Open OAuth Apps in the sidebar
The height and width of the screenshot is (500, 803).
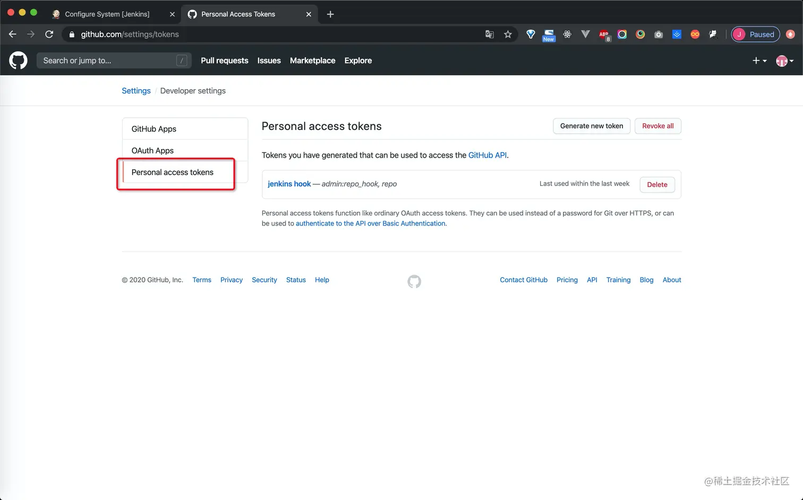[x=153, y=151]
